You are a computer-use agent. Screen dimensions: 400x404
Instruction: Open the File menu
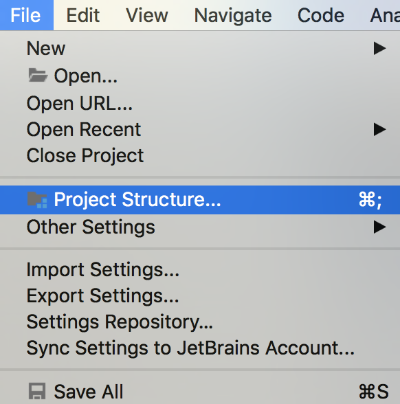27,15
